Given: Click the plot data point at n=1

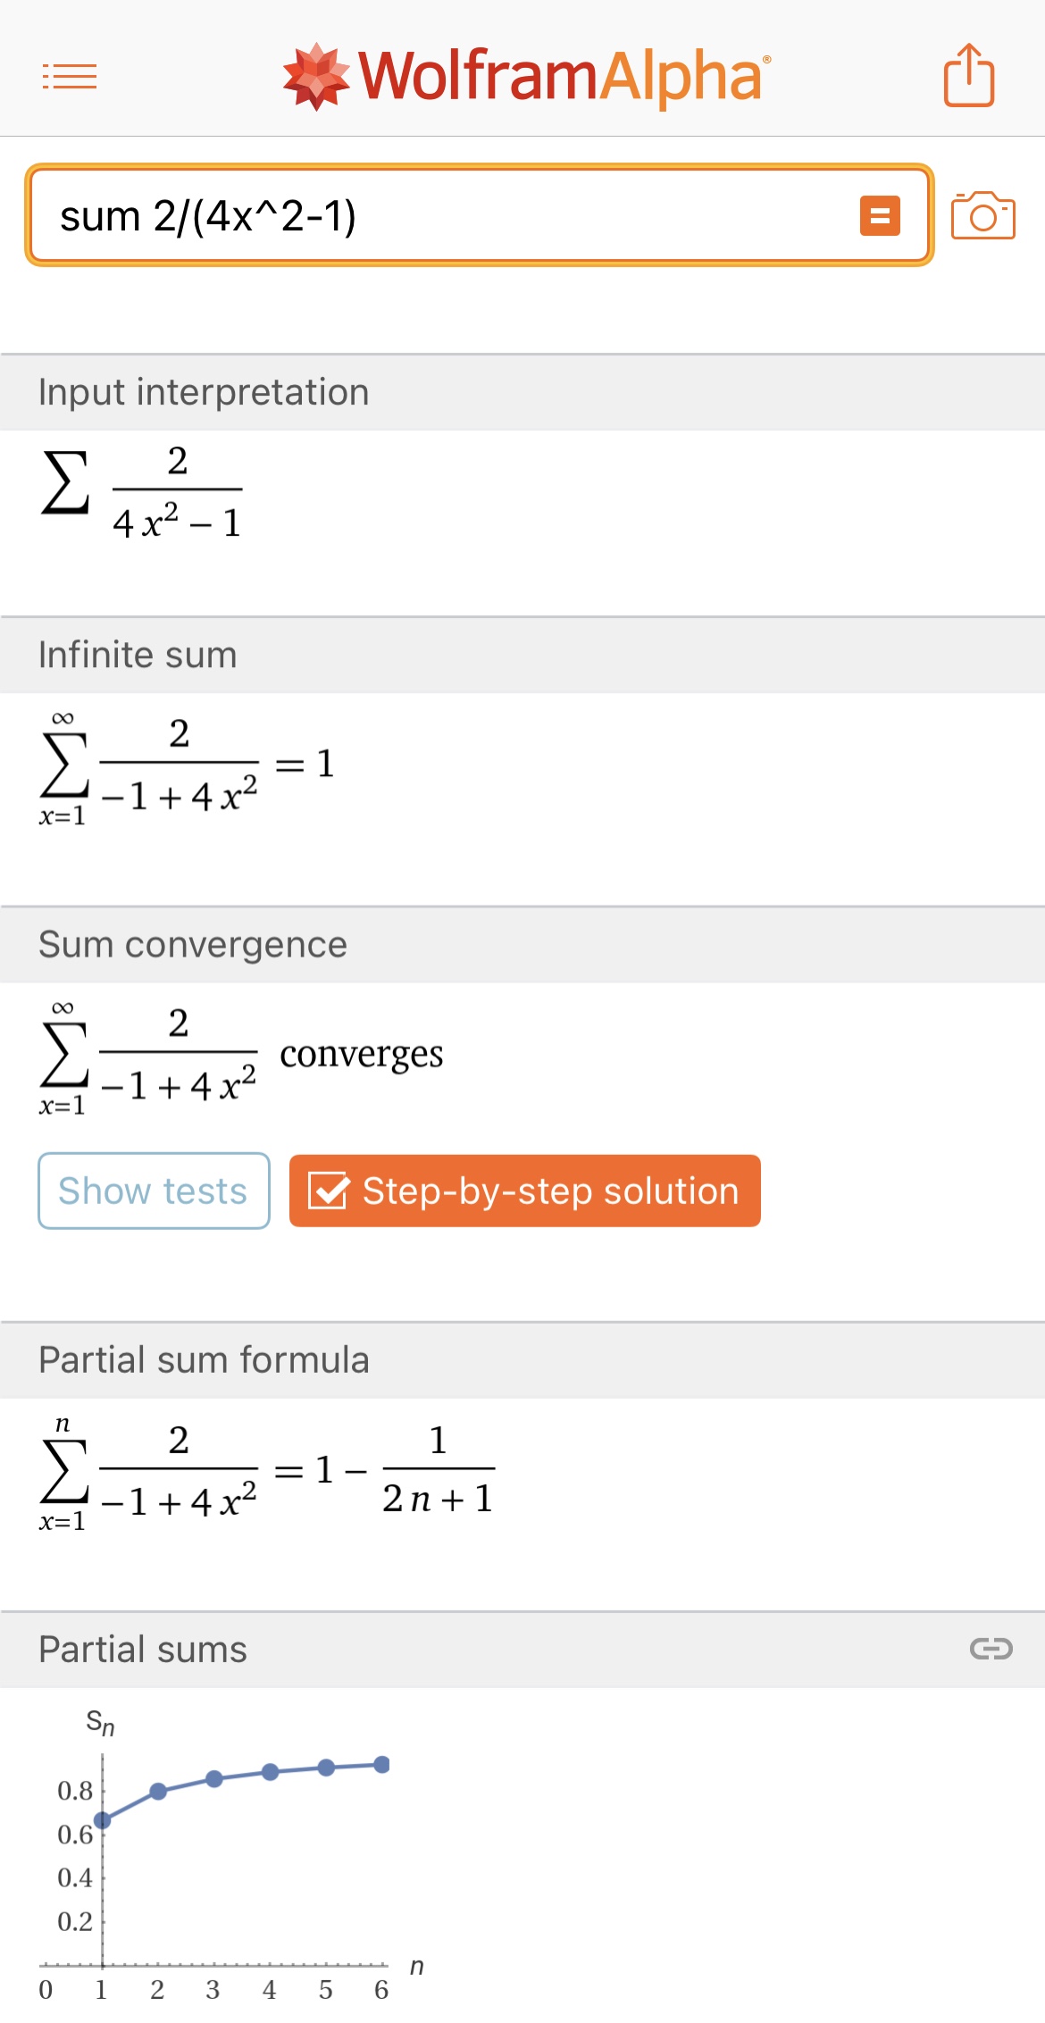Looking at the screenshot, I should point(103,1820).
